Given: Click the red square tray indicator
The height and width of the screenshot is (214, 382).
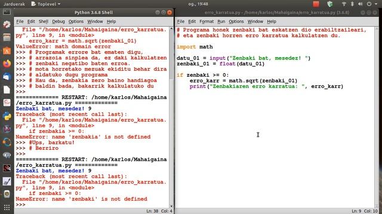Looking at the screenshot, I should tap(316, 4).
